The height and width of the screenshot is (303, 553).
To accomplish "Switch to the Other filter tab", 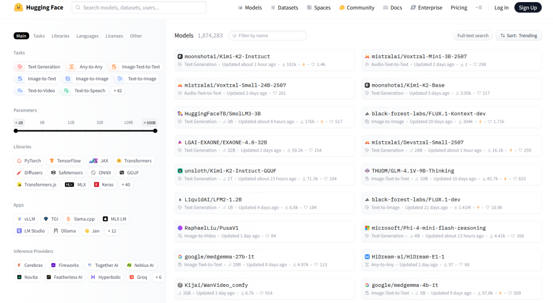I will tap(136, 36).
